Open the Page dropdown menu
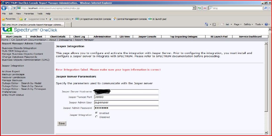 pos(238,24)
